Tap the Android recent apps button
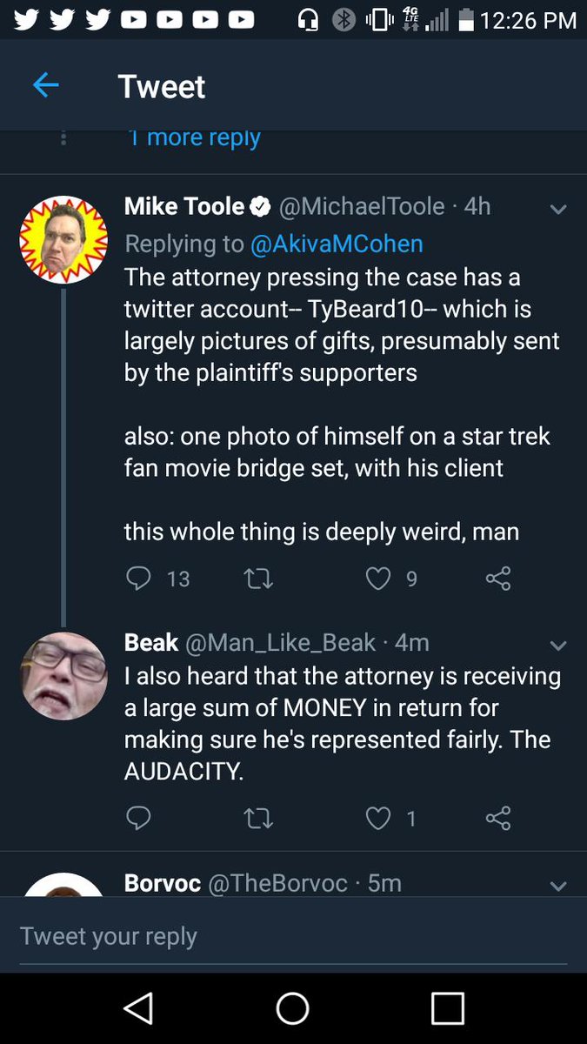The width and height of the screenshot is (587, 1044). pos(447,1008)
